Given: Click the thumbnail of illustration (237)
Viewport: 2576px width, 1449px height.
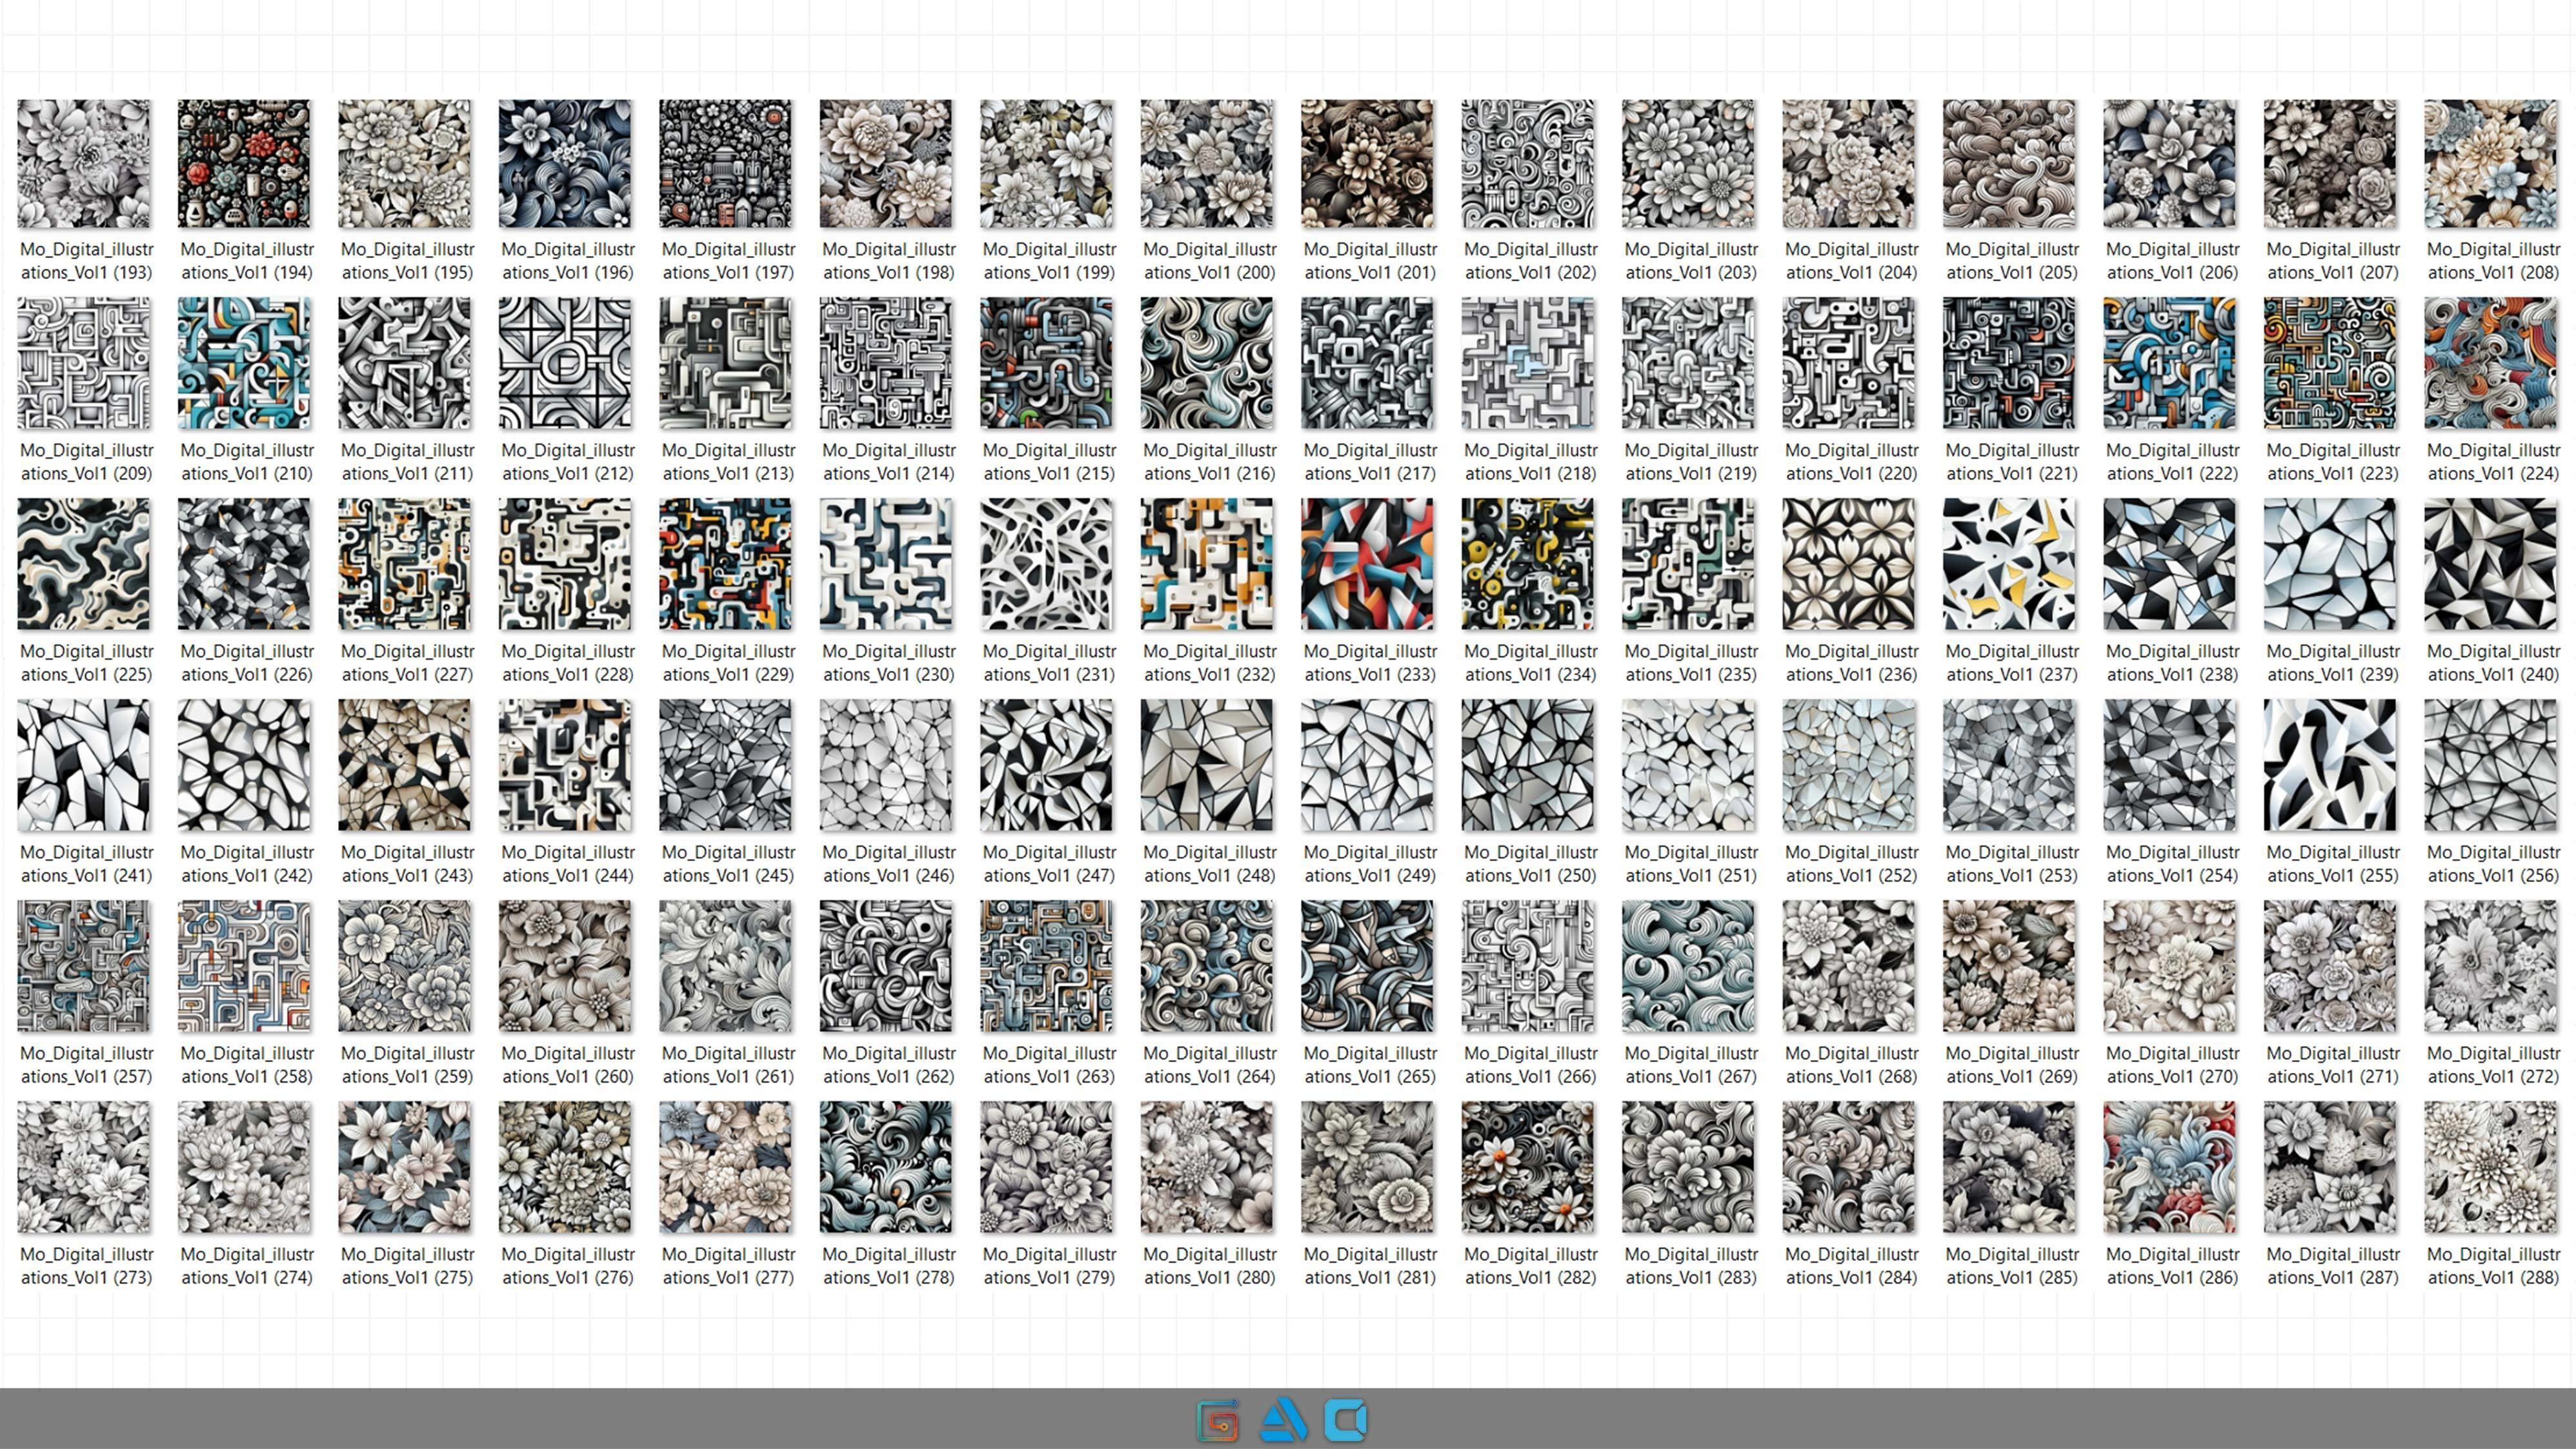Looking at the screenshot, I should [2009, 565].
